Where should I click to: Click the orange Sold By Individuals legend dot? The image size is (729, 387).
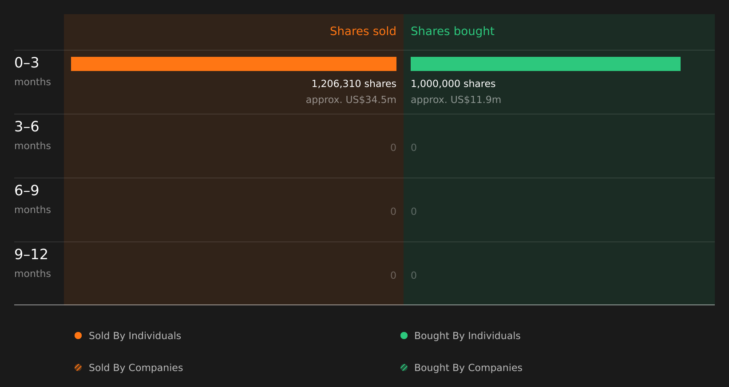78,336
